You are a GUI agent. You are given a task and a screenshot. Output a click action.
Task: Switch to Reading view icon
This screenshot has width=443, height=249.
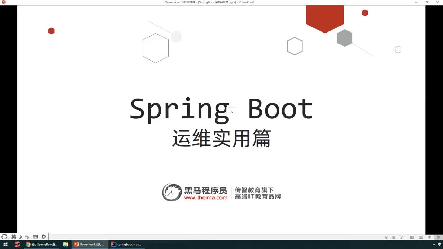coord(430,237)
